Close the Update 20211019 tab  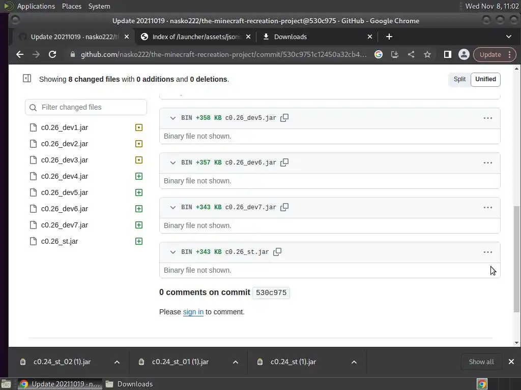tap(127, 37)
